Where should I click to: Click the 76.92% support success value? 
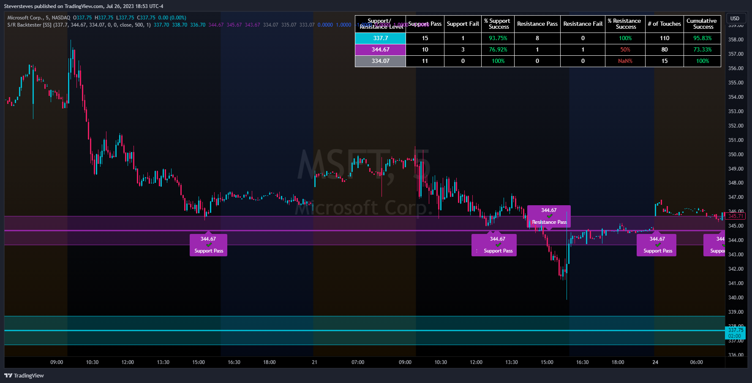[498, 49]
